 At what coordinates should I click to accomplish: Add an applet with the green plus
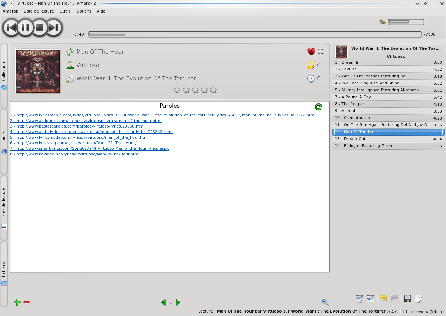[17, 302]
